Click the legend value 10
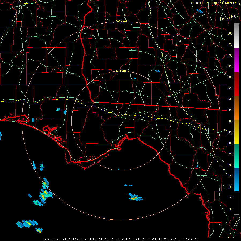 click(x=230, y=187)
